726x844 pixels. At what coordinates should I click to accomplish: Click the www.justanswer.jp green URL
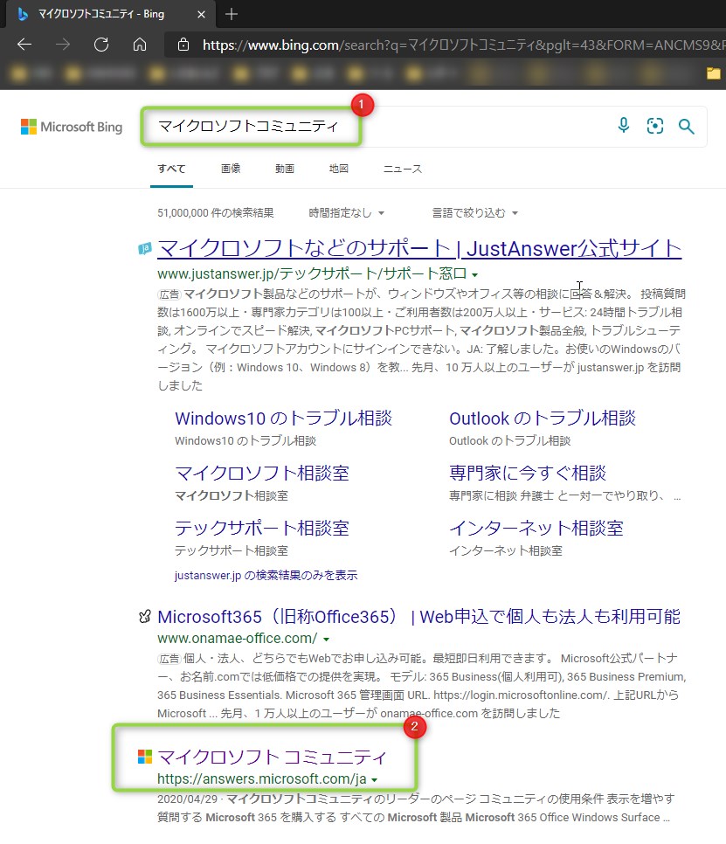(312, 274)
